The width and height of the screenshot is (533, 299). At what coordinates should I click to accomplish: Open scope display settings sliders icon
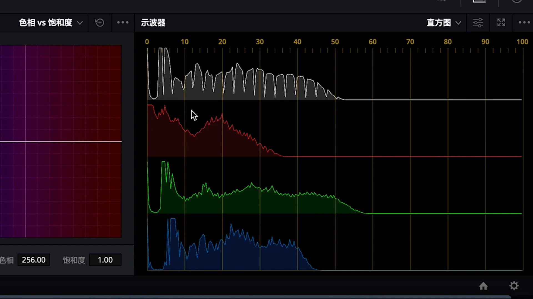coord(478,23)
